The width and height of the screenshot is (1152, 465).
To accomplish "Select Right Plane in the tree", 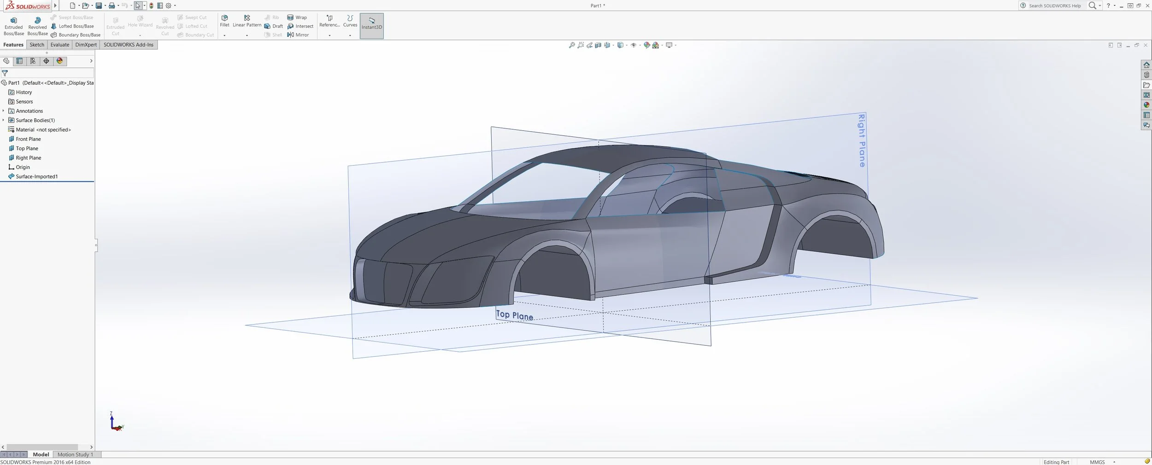I will (x=25, y=158).
